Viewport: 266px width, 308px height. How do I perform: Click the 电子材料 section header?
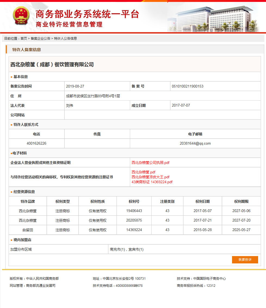[20, 153]
